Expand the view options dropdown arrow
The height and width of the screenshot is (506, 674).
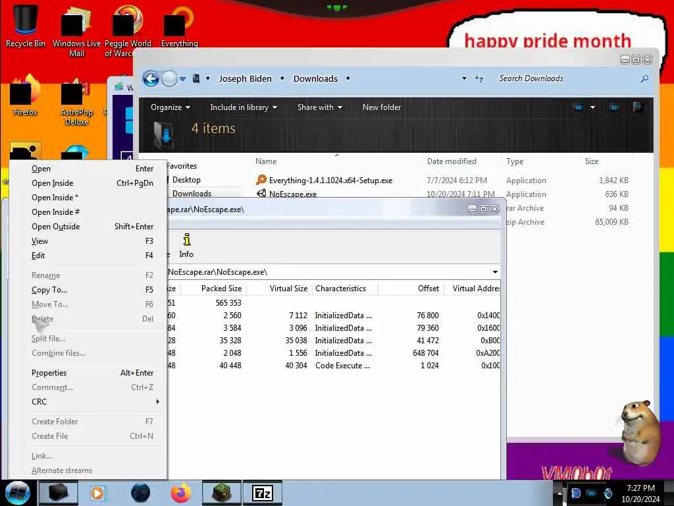[592, 107]
